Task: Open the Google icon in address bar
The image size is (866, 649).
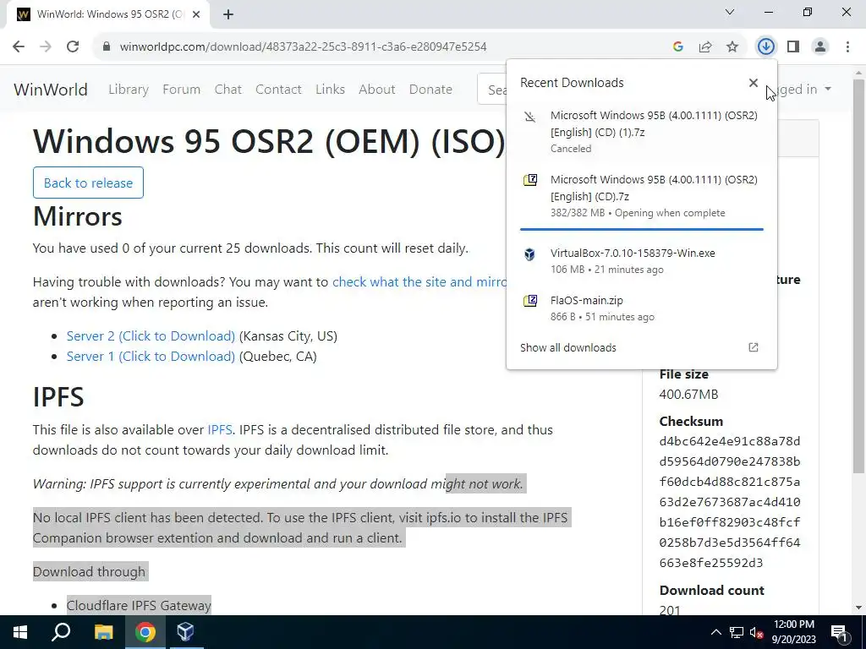Action: click(678, 47)
